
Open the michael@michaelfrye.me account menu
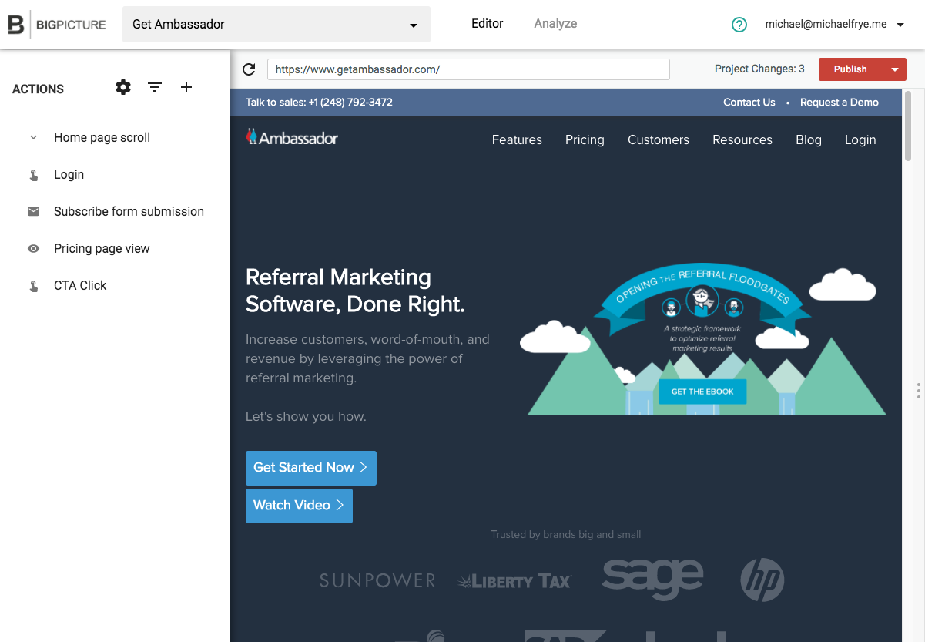pyautogui.click(x=835, y=25)
